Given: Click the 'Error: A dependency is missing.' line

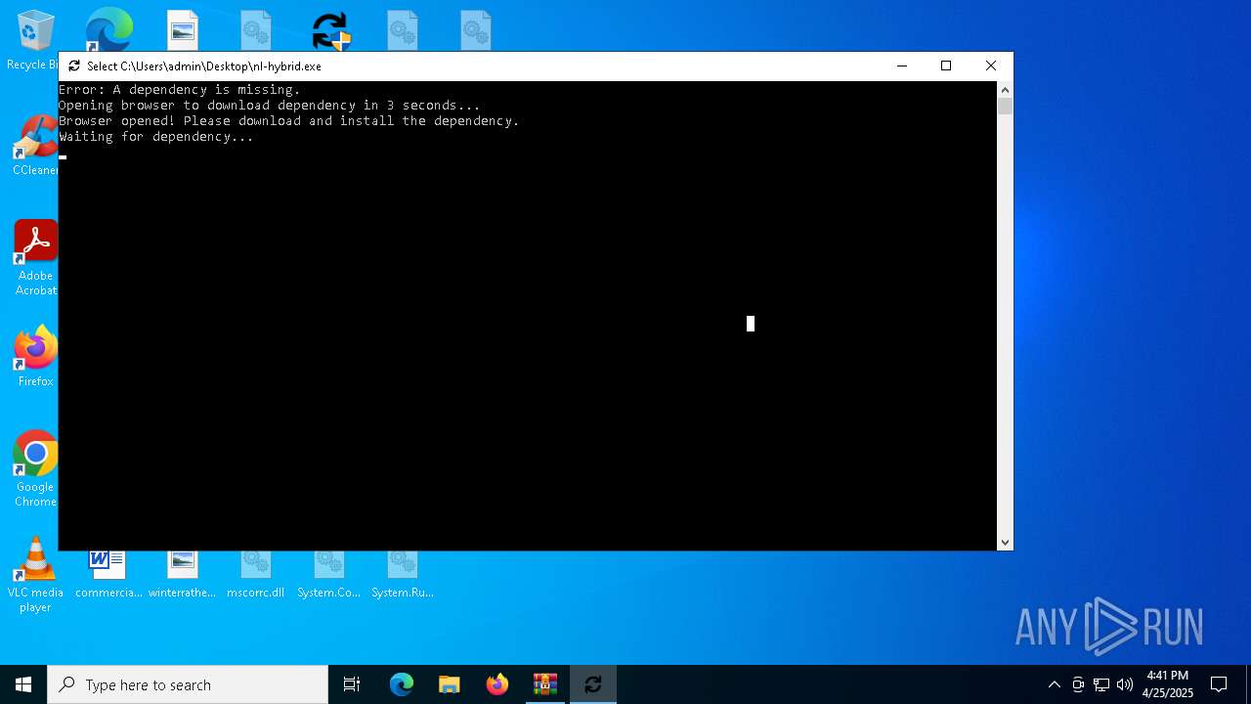Looking at the screenshot, I should pos(180,90).
